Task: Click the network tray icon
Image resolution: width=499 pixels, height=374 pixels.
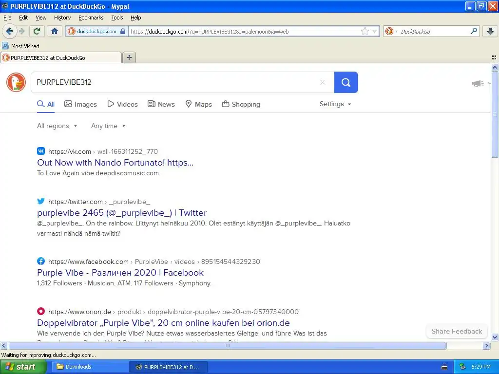Action: 462,367
